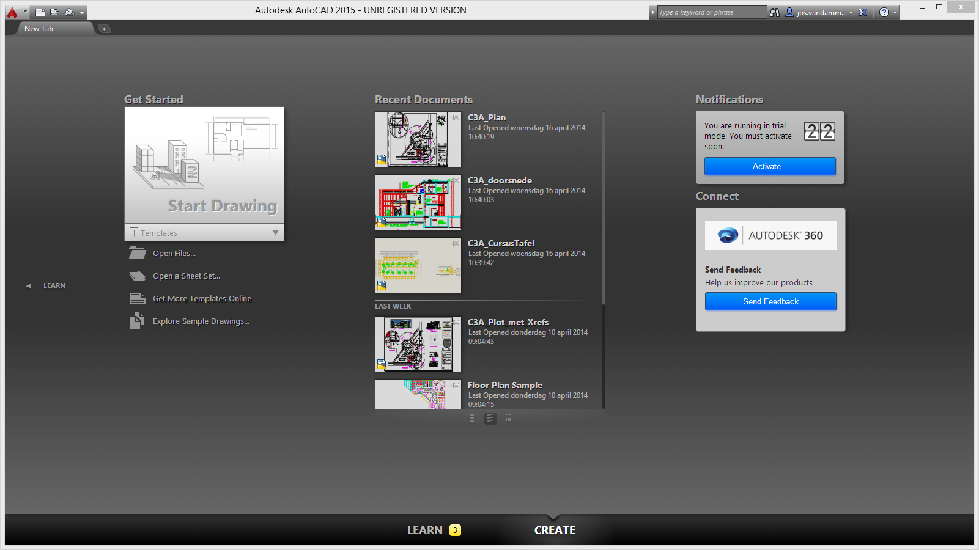Image resolution: width=979 pixels, height=550 pixels.
Task: Switch to the CREATE page tab
Action: pos(555,530)
